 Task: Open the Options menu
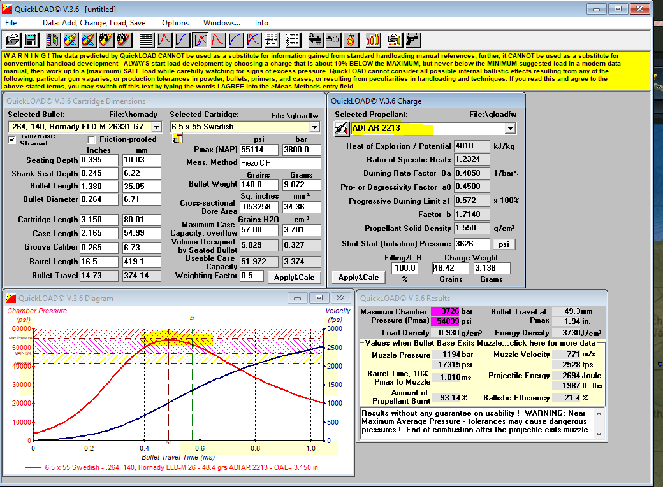175,23
